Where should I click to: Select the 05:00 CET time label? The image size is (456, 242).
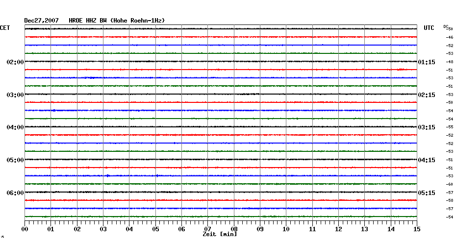15,160
